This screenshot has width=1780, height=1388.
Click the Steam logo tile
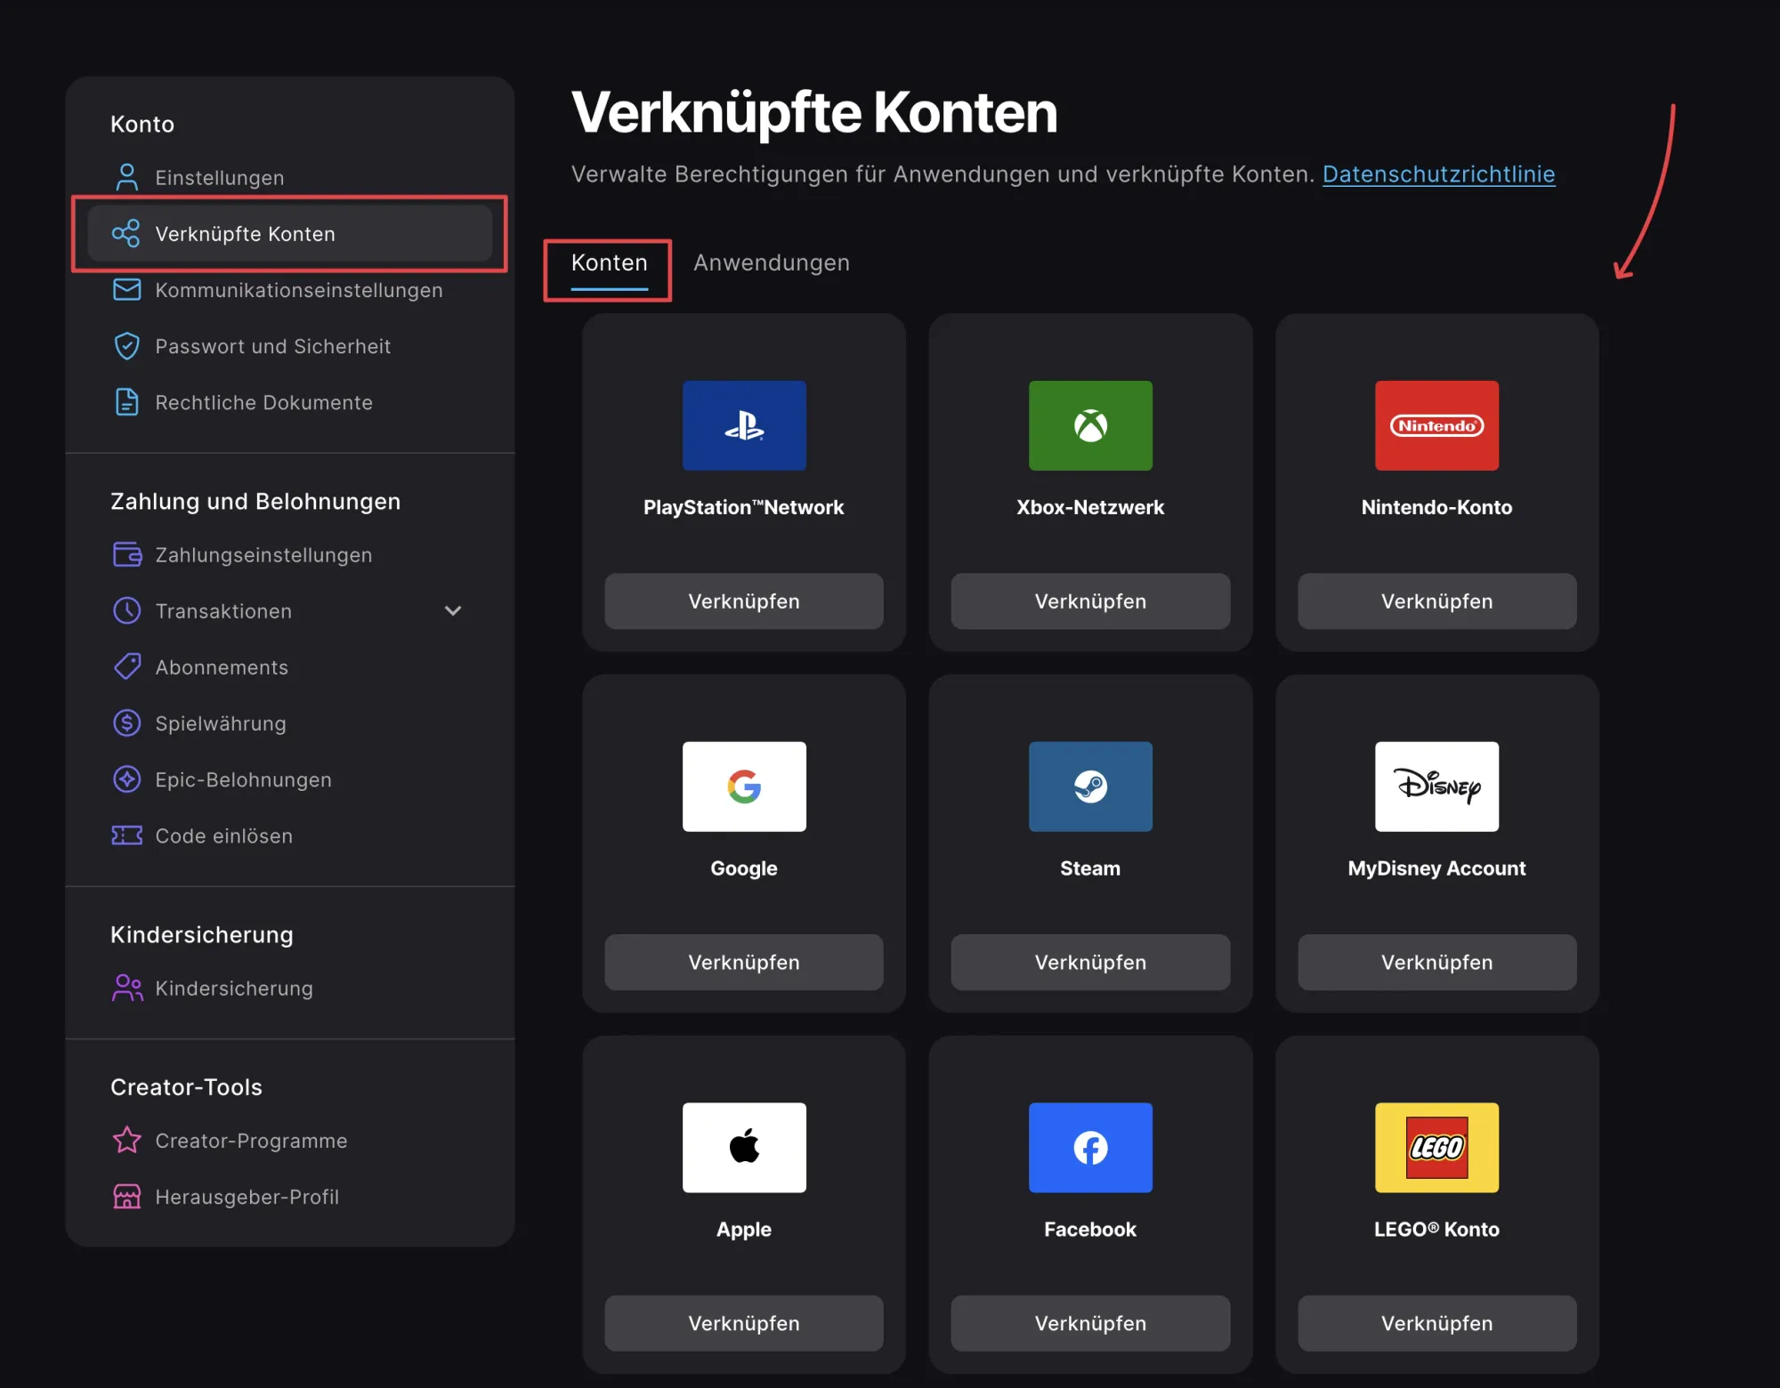(x=1090, y=787)
